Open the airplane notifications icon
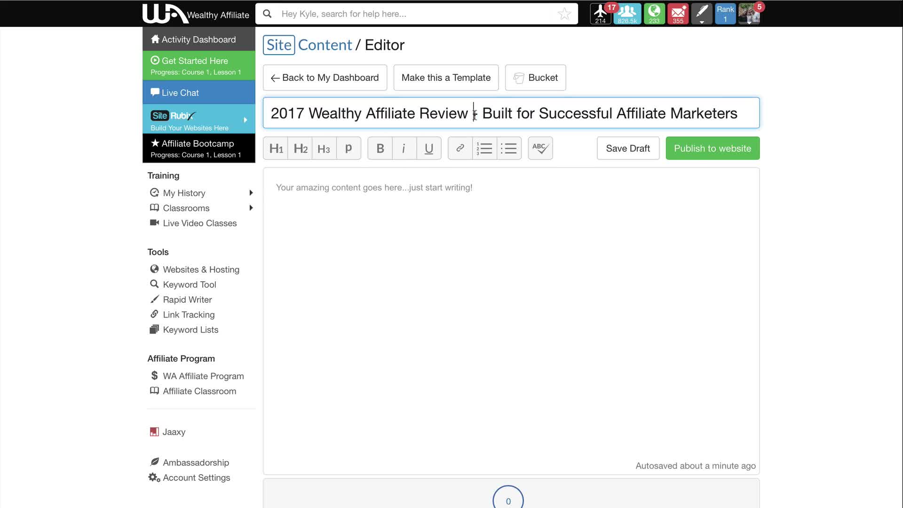Screen dimensions: 903x508 [601, 14]
